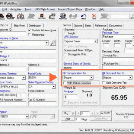Open the Country/Territory dropdown
This screenshot has width=134, height=134.
[x=23, y=78]
